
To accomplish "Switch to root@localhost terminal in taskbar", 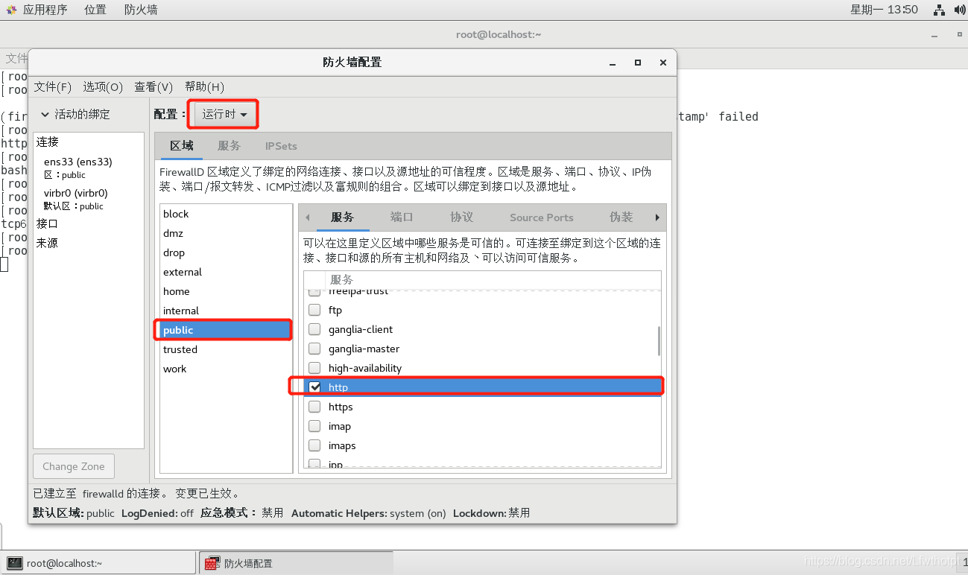I will pyautogui.click(x=98, y=563).
